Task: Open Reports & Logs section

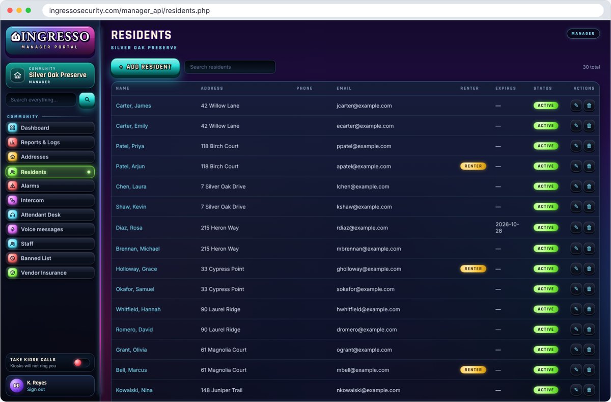Action: [50, 143]
